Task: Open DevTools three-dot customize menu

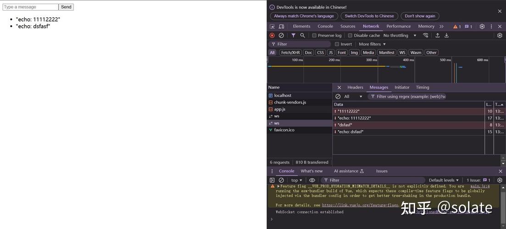Action: pos(491,27)
